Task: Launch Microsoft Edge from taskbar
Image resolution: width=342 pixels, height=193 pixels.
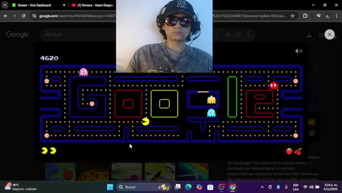Action: (188, 187)
